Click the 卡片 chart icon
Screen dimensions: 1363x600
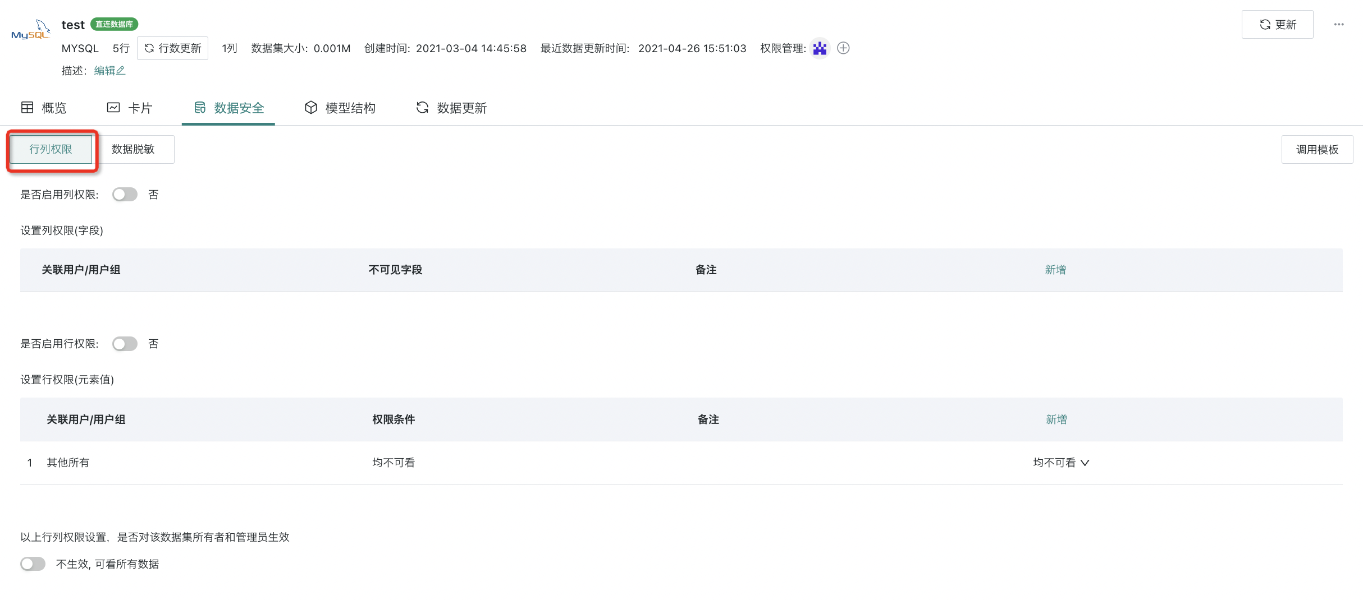coord(113,108)
